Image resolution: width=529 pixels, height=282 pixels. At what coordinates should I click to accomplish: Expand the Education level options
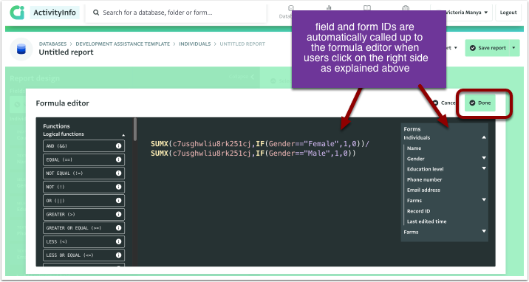coord(484,168)
